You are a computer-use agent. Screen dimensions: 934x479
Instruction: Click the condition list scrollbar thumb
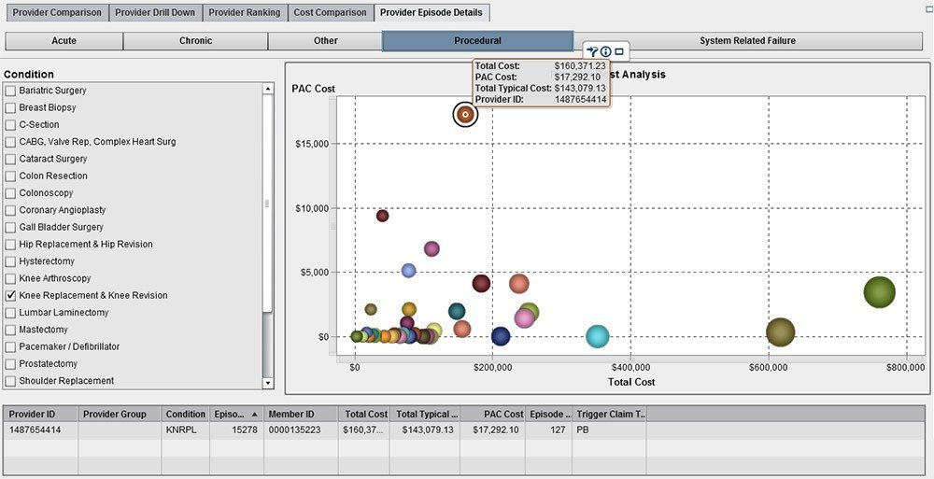click(268, 204)
